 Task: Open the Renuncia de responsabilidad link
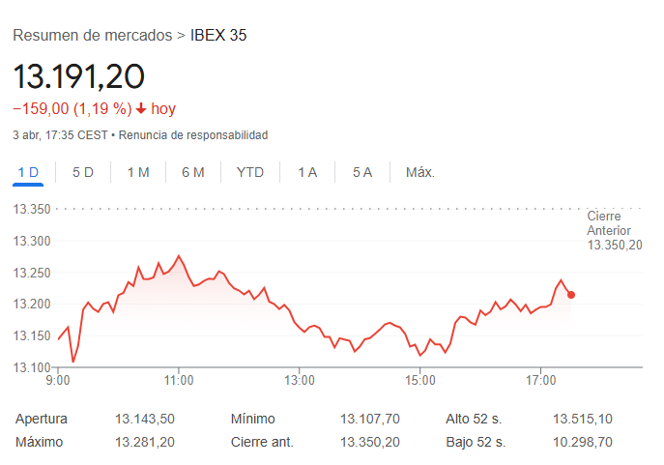point(193,135)
